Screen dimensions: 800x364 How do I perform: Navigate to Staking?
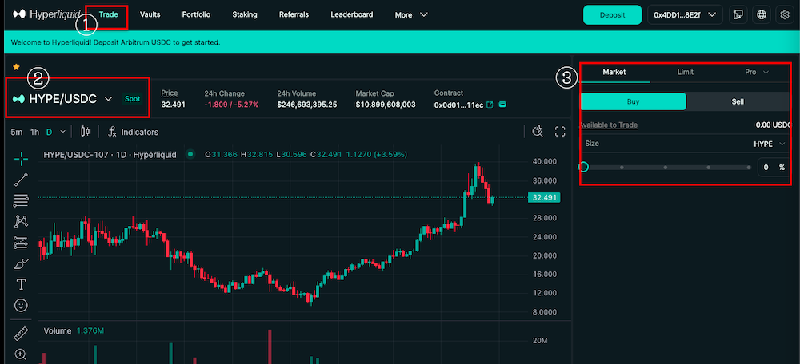pos(244,14)
